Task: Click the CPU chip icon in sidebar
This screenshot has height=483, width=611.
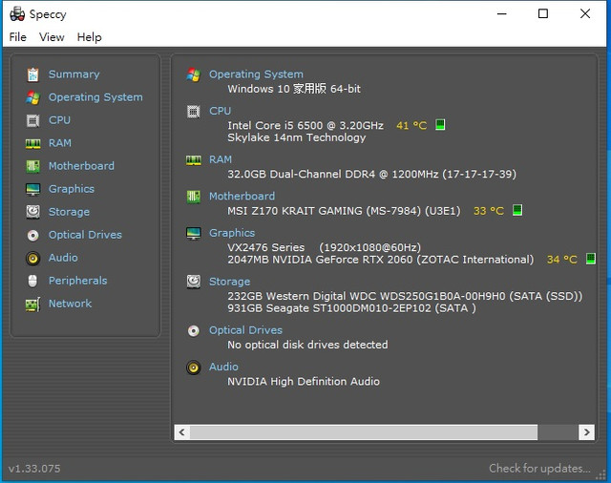Action: click(x=32, y=120)
